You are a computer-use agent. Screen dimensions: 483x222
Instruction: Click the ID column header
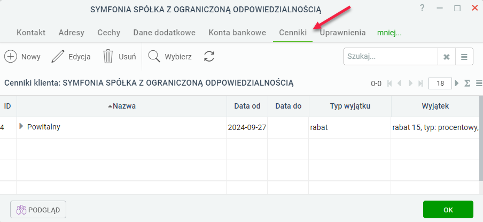click(8, 106)
